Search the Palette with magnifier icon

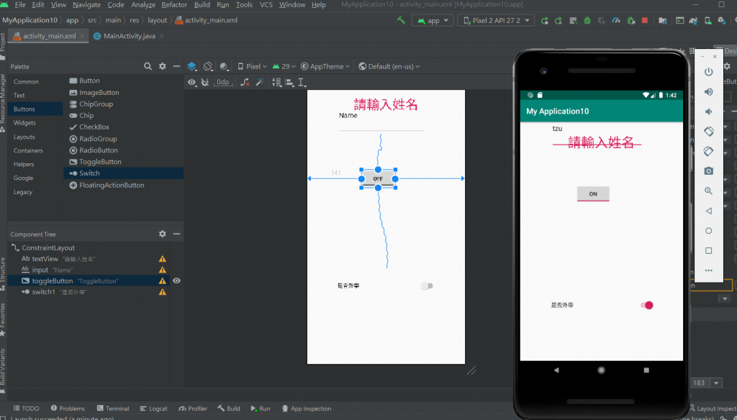coord(148,66)
